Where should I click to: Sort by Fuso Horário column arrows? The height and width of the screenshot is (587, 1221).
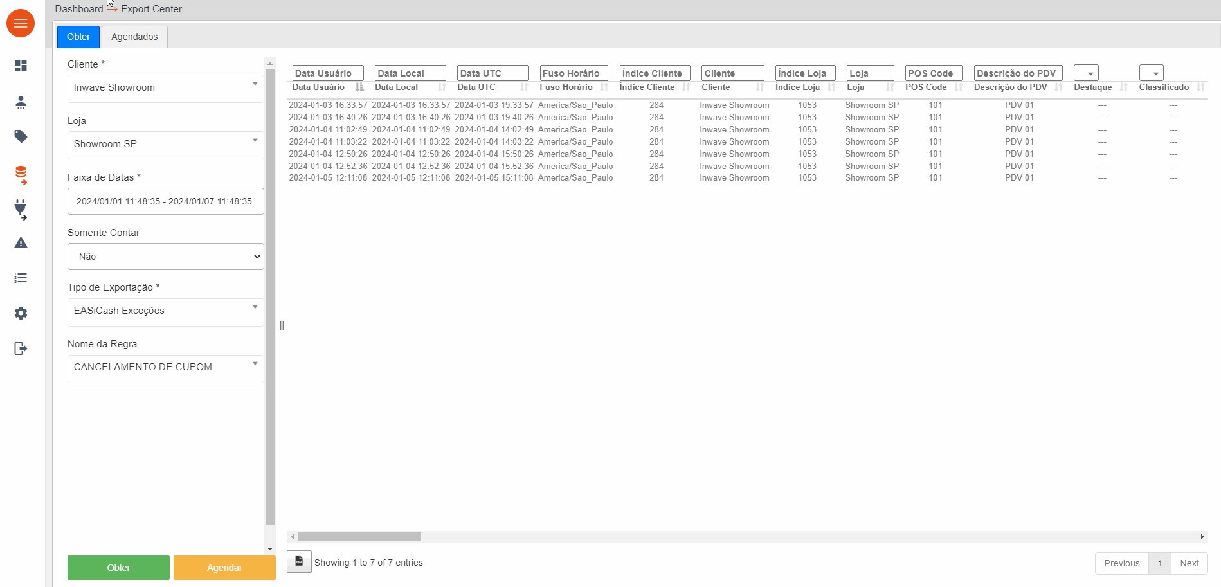click(604, 87)
